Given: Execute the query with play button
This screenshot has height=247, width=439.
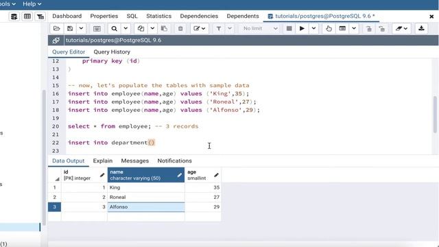Looking at the screenshot, I should pyautogui.click(x=302, y=29).
